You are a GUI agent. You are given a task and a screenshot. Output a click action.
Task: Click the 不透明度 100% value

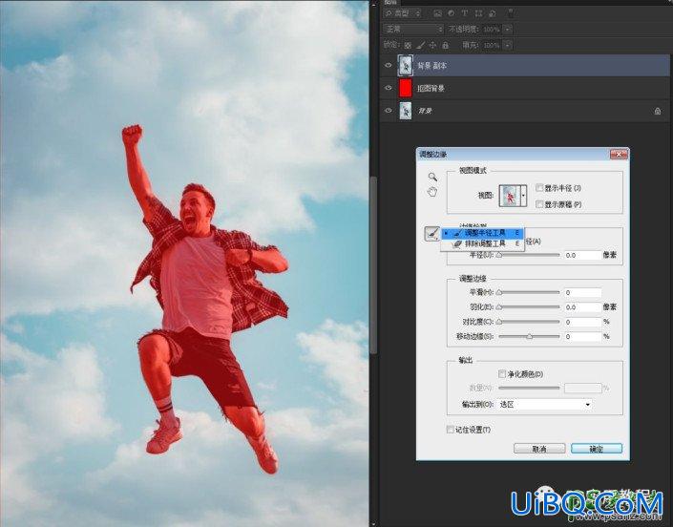[x=492, y=30]
